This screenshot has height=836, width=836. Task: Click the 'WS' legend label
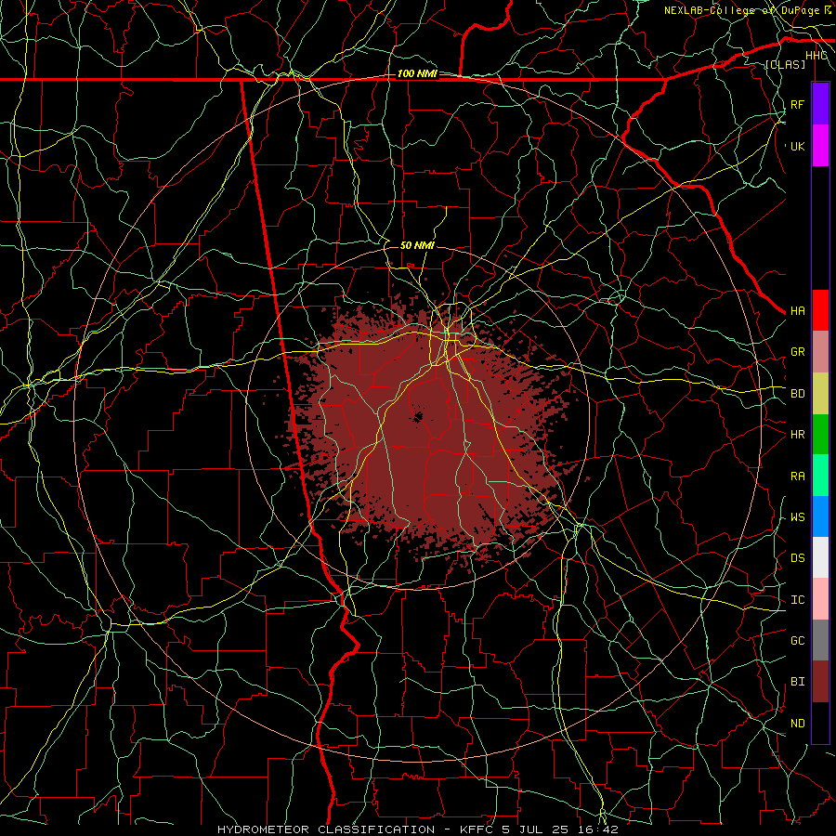click(x=797, y=516)
